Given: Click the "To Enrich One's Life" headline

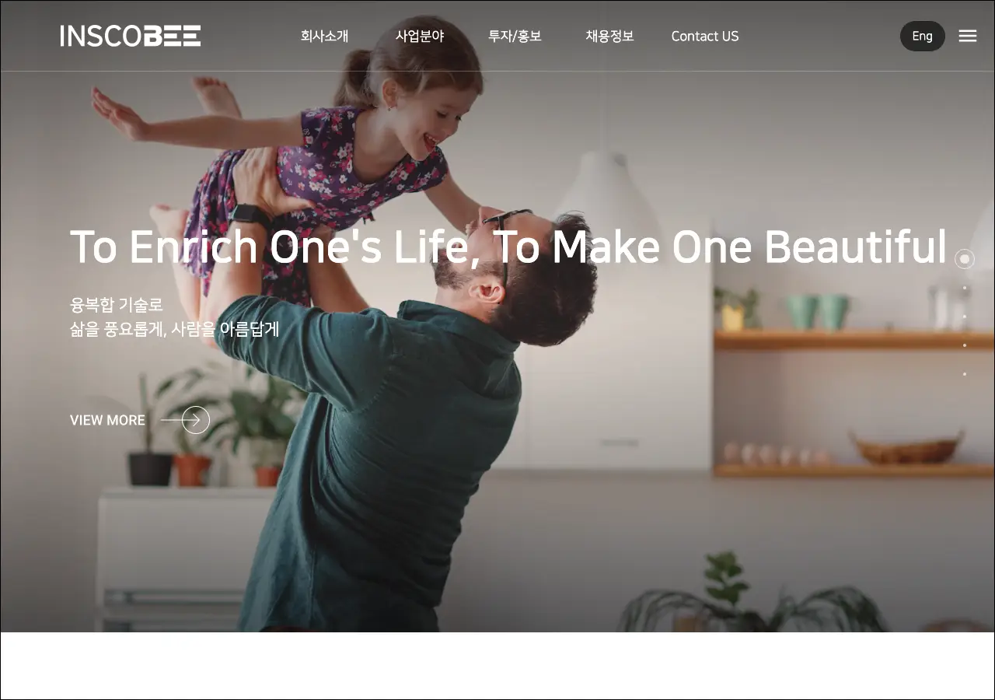Looking at the screenshot, I should point(508,247).
